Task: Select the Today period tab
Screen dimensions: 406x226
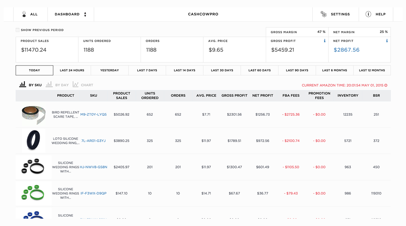Action: tap(35, 70)
